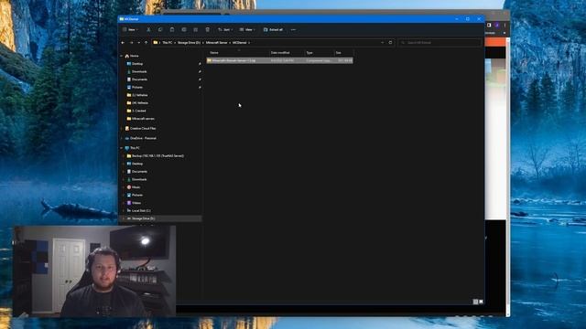
Task: Select the compressed zip file row
Action: (x=279, y=60)
